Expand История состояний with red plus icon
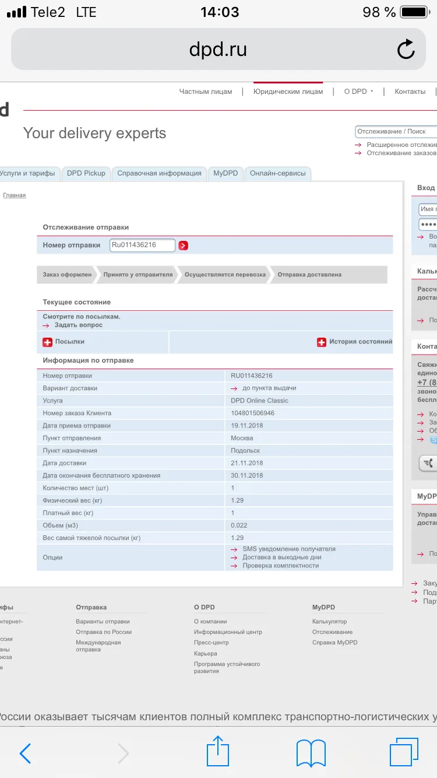The width and height of the screenshot is (437, 778). point(321,342)
